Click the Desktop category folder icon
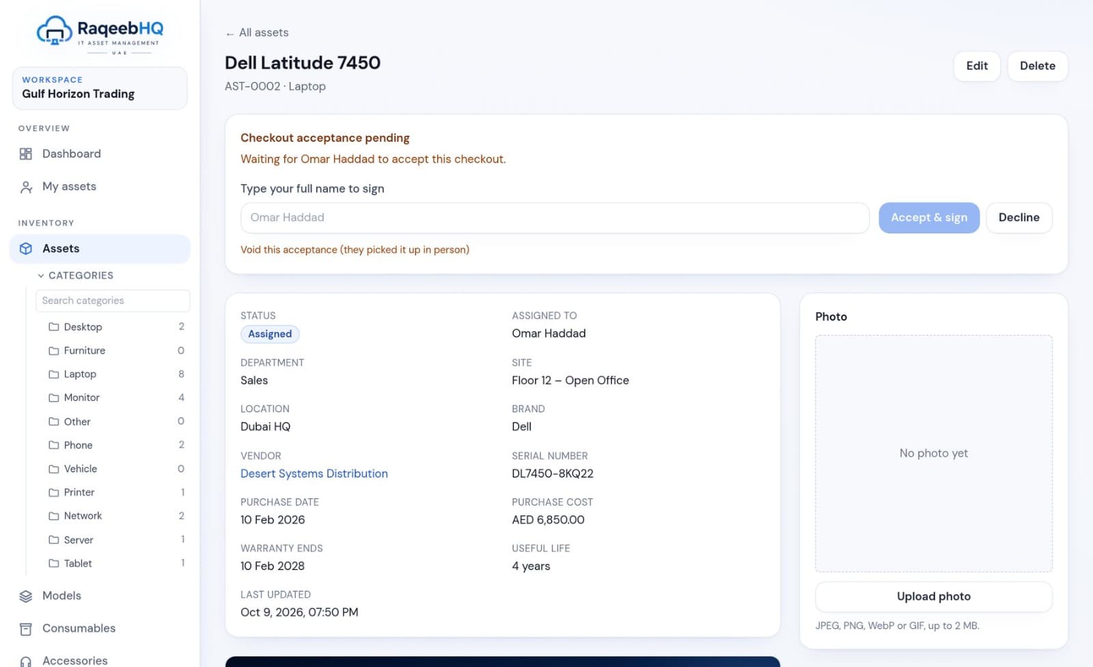The image size is (1093, 667). tap(54, 327)
